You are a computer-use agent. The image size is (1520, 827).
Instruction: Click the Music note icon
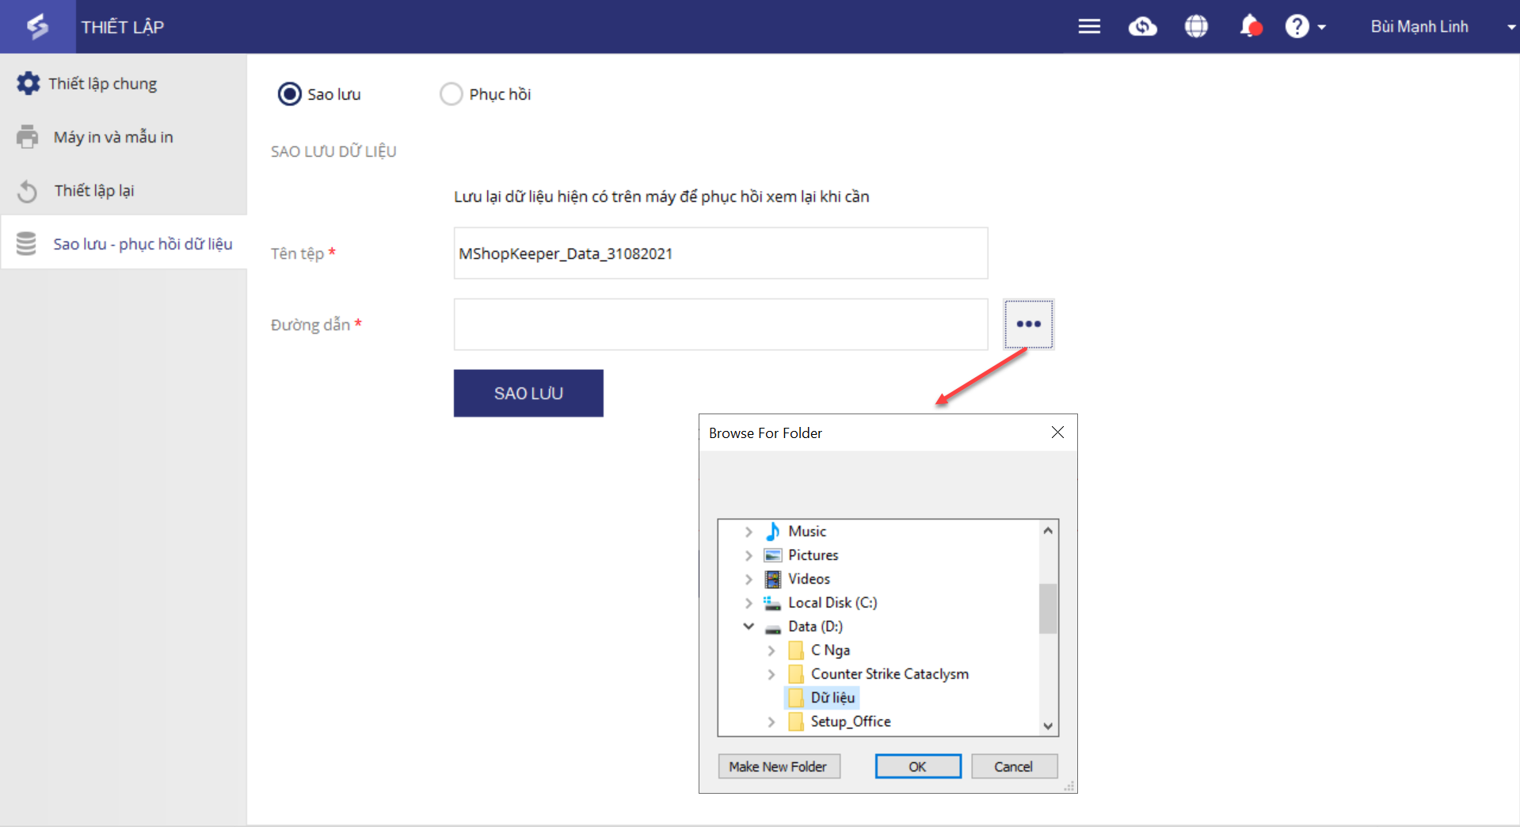773,531
